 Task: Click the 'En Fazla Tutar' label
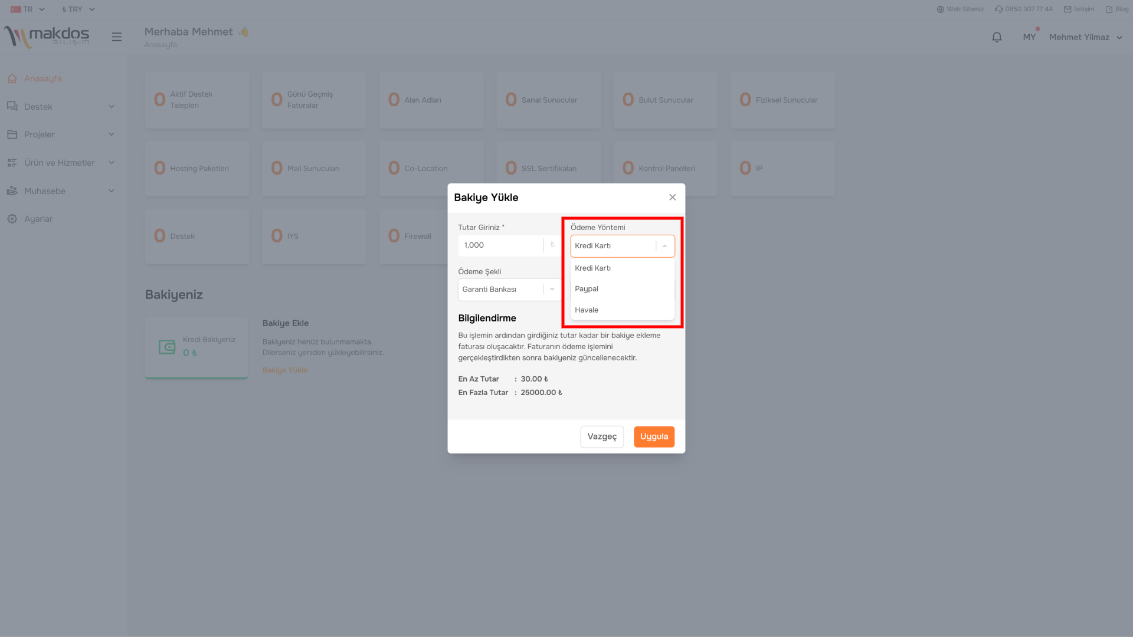point(483,393)
